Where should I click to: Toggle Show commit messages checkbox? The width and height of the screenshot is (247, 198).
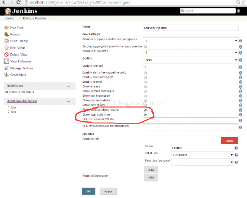pyautogui.click(x=145, y=91)
